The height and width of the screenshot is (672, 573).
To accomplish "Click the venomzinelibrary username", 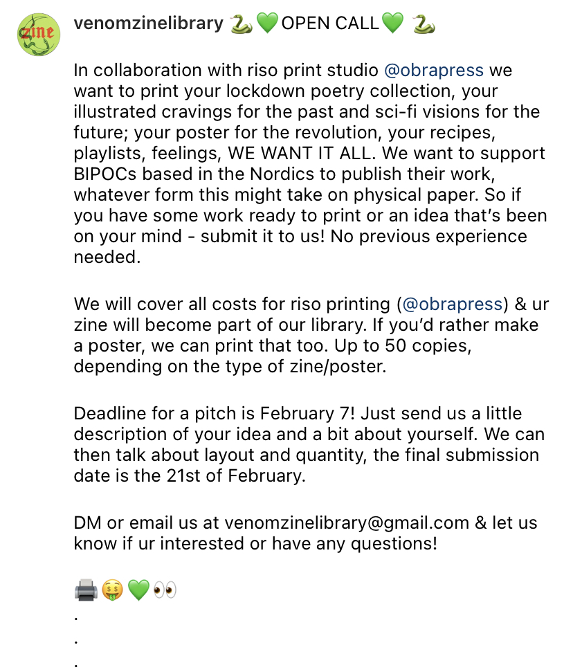I will click(x=148, y=23).
